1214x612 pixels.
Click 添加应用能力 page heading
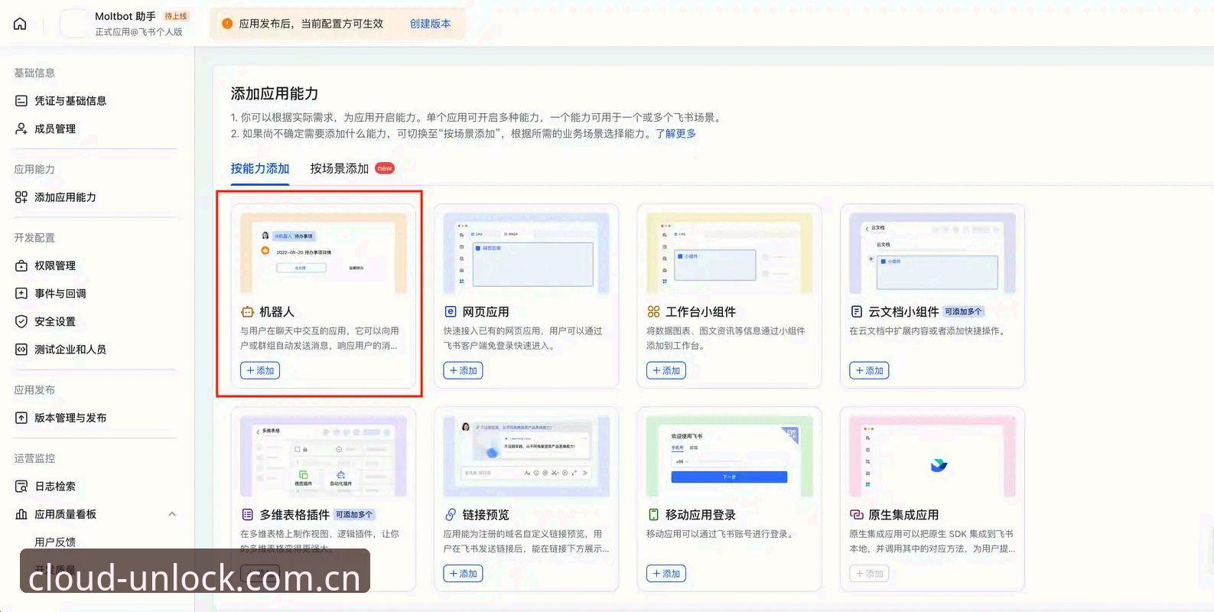[275, 93]
